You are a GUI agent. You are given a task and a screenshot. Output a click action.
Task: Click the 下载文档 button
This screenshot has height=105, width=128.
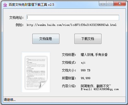coord(88,39)
